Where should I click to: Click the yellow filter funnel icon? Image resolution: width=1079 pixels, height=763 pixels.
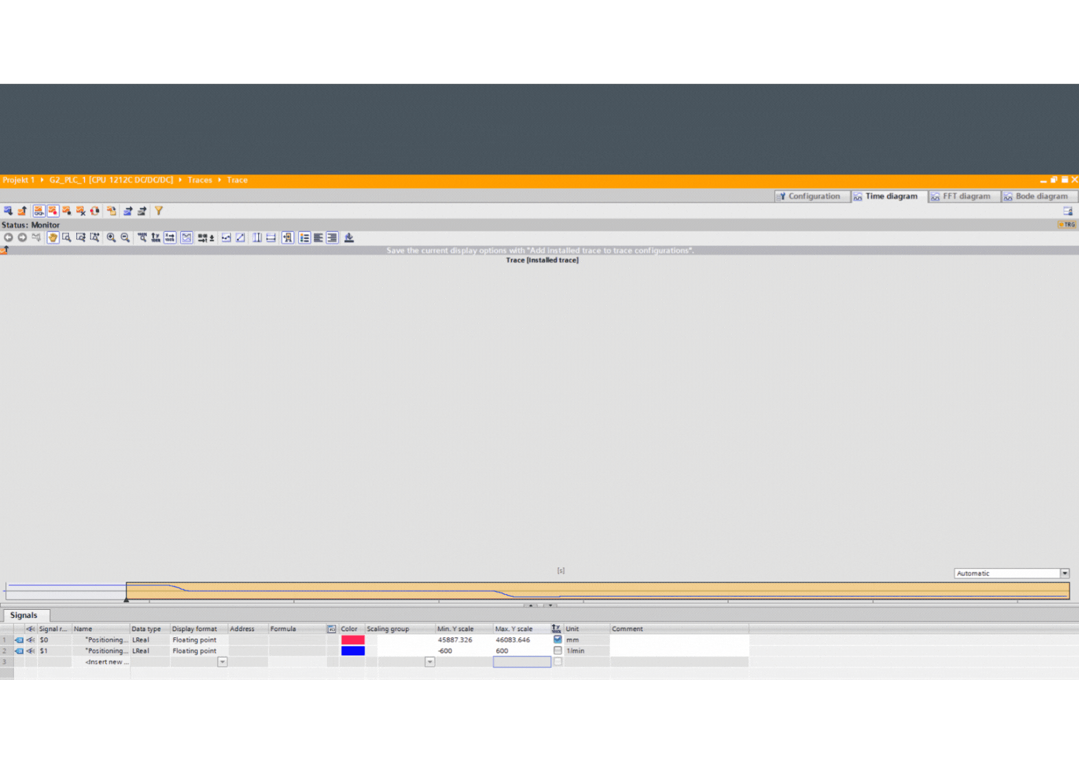[x=159, y=211]
